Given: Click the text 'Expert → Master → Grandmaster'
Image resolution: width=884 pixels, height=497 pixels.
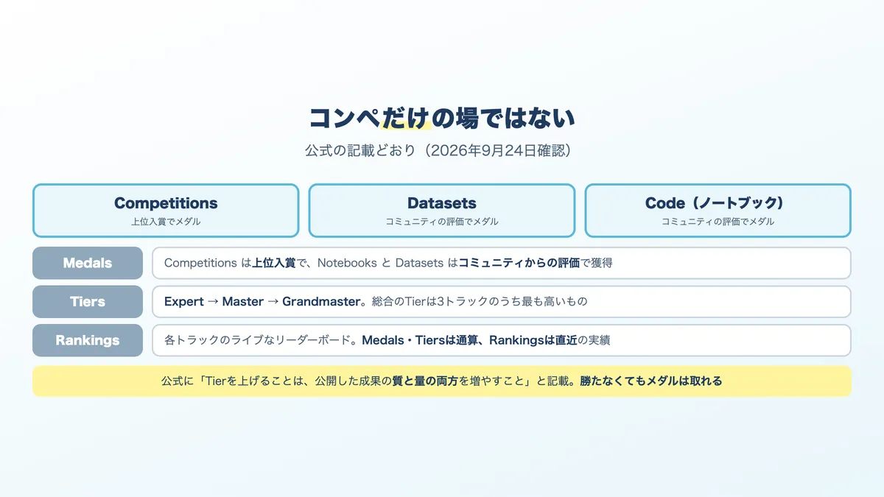Looking at the screenshot, I should (262, 302).
